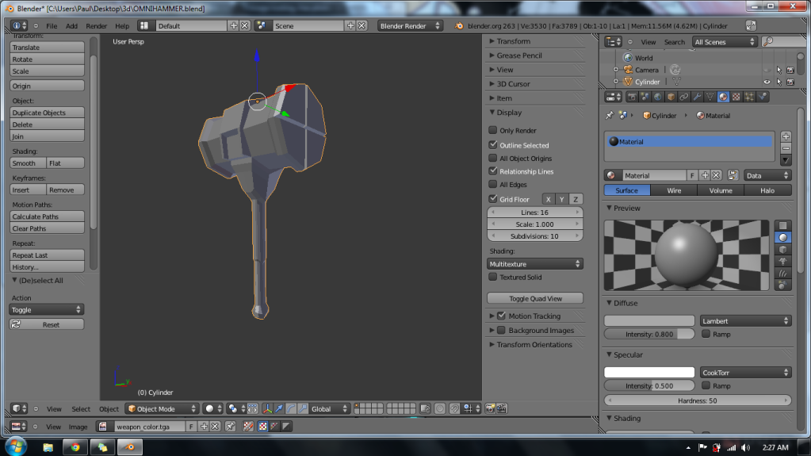Enable the All Edges checkbox
811x456 pixels.
click(493, 184)
